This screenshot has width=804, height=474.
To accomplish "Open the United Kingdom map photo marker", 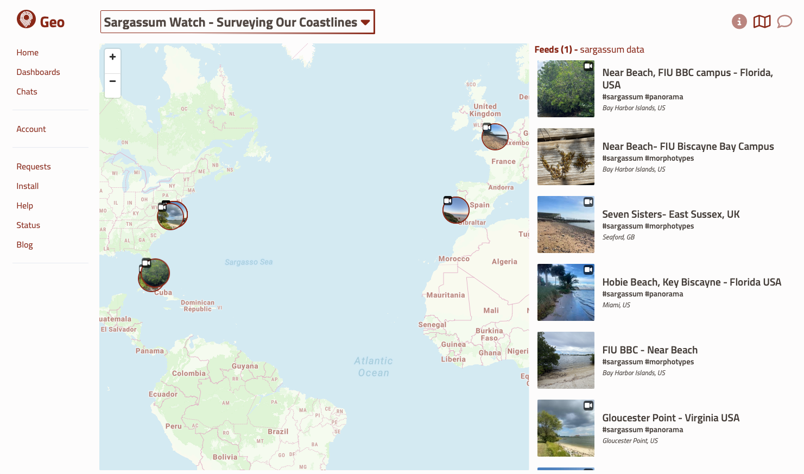I will (x=495, y=137).
